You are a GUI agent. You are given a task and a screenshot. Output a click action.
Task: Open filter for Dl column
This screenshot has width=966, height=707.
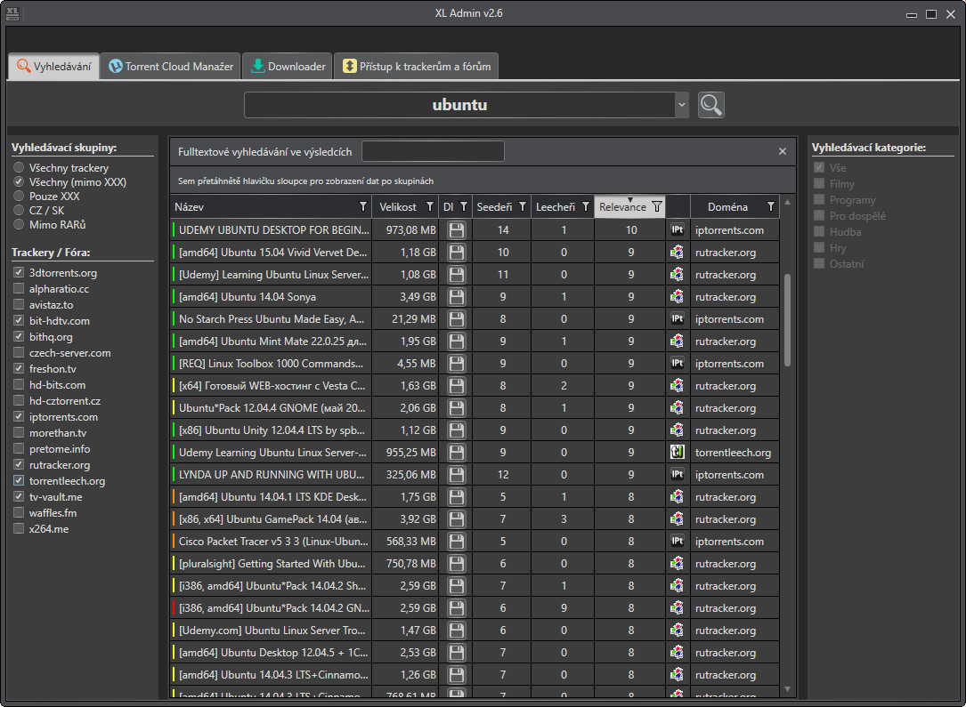tap(463, 206)
